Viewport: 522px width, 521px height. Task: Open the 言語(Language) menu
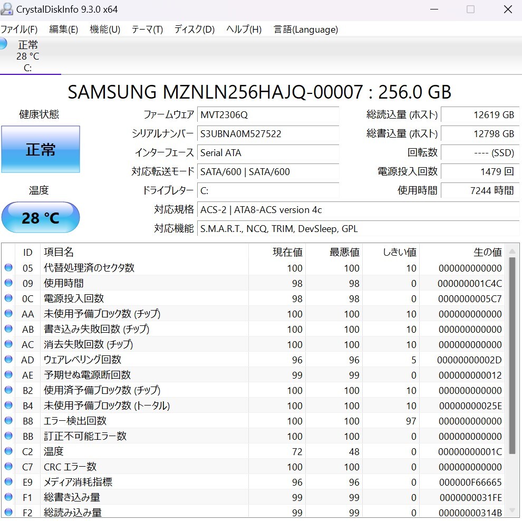tap(306, 30)
